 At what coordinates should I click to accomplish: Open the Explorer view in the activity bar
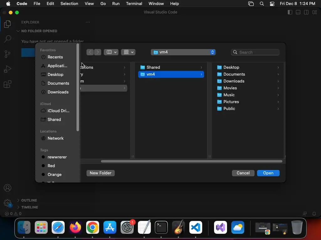click(8, 24)
